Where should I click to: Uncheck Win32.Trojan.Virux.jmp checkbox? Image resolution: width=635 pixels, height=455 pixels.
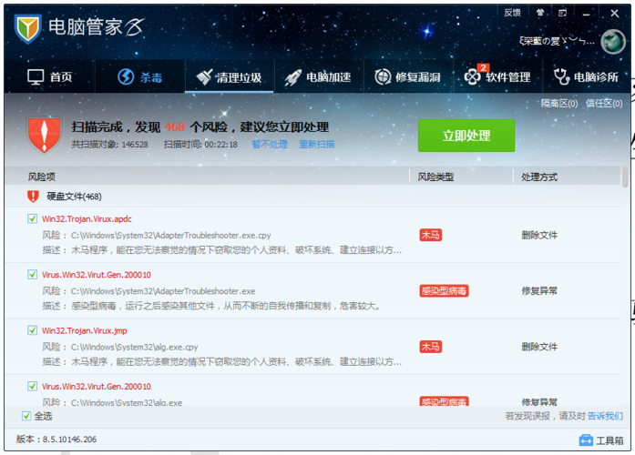click(33, 330)
